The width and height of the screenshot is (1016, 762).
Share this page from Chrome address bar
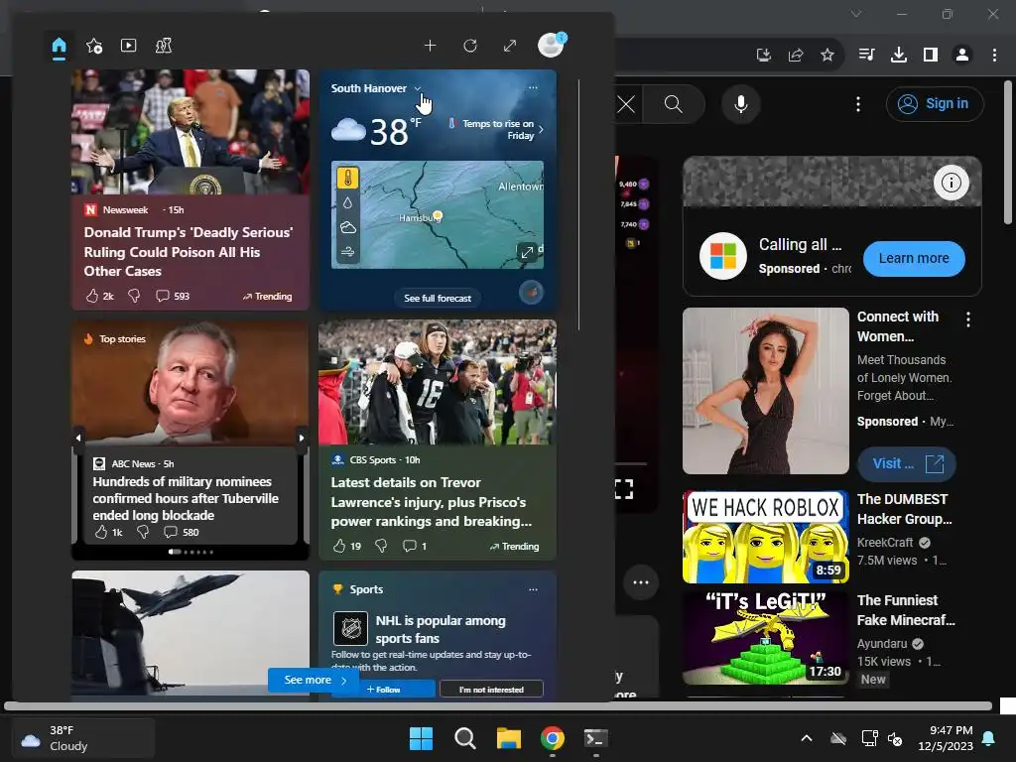point(795,56)
